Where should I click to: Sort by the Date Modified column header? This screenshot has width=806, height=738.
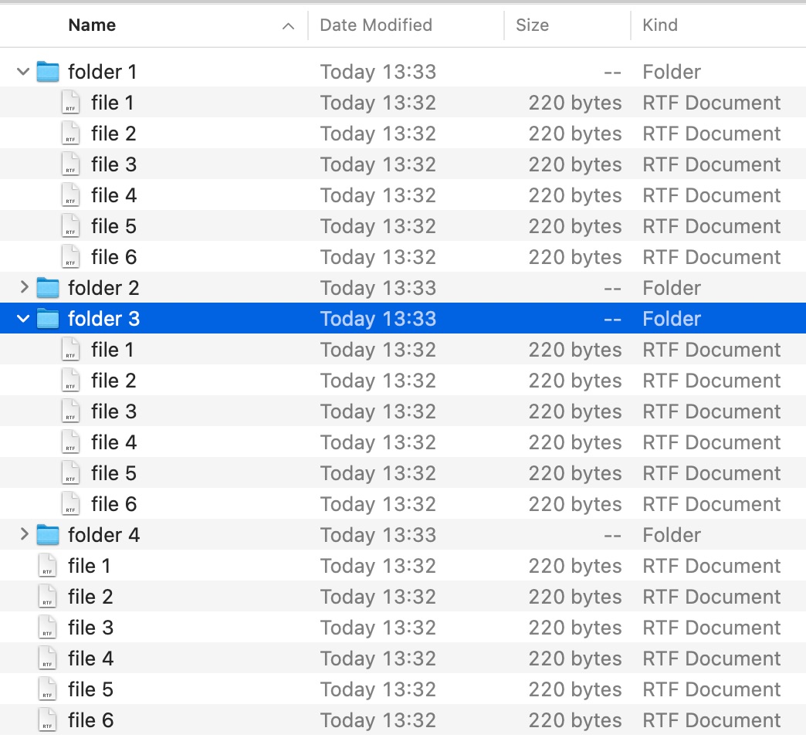pos(376,25)
